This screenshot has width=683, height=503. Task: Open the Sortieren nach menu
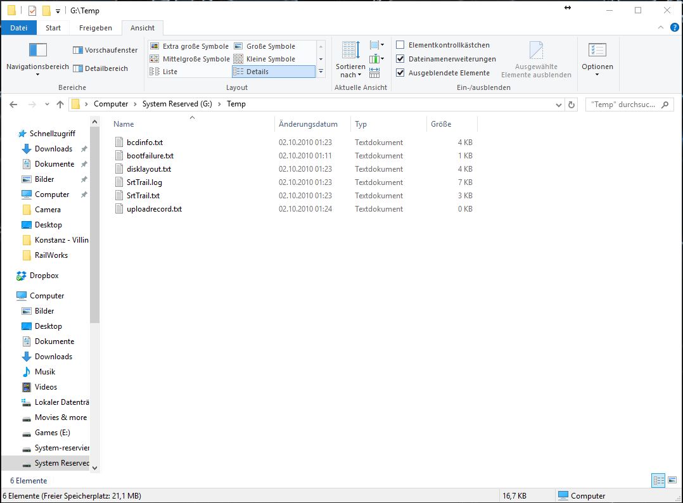point(350,59)
